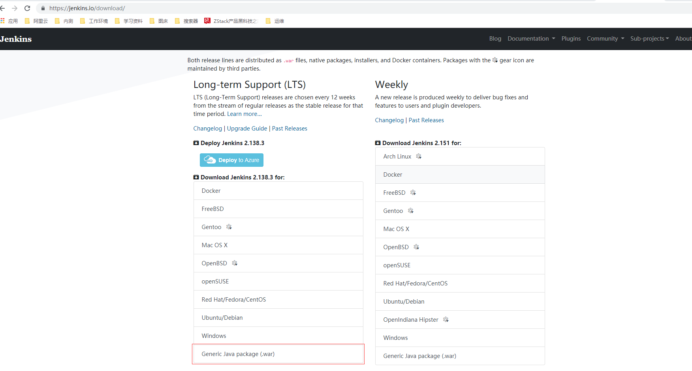Image resolution: width=692 pixels, height=371 pixels.
Task: Select Docker in the LTS download list
Action: (x=278, y=191)
